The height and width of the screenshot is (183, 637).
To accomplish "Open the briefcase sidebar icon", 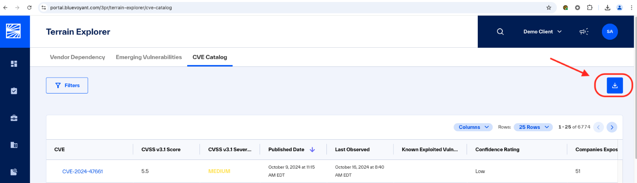I will (x=14, y=118).
